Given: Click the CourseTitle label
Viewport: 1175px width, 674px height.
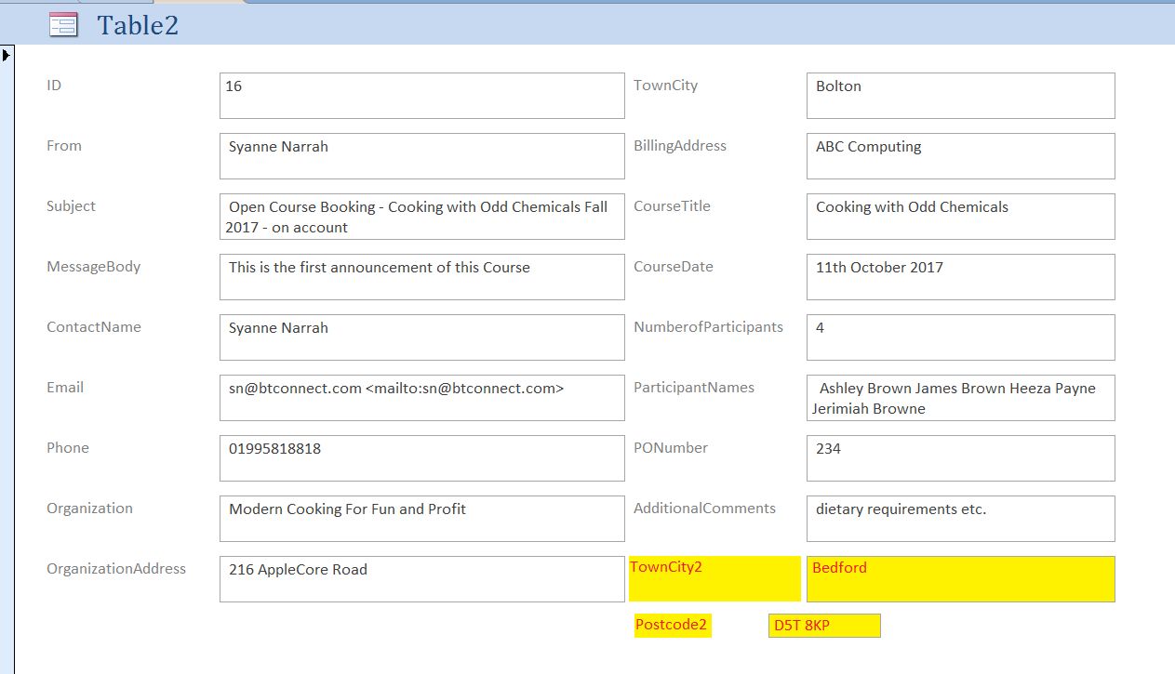Looking at the screenshot, I should pos(672,206).
